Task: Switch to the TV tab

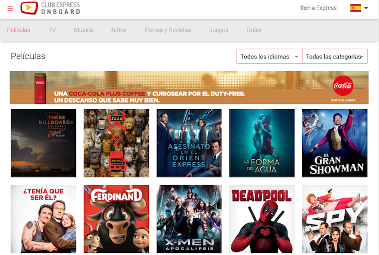Action: pyautogui.click(x=52, y=30)
